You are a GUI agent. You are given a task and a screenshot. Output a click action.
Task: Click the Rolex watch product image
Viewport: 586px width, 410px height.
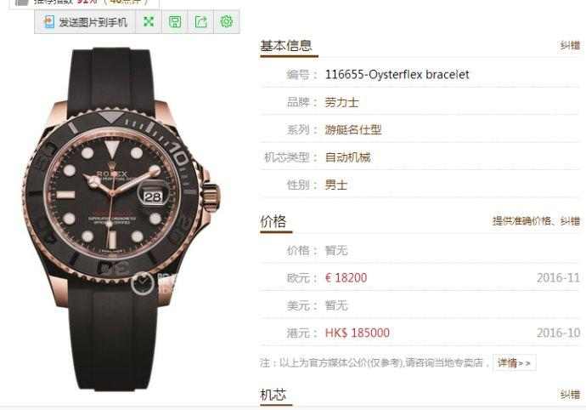121,219
